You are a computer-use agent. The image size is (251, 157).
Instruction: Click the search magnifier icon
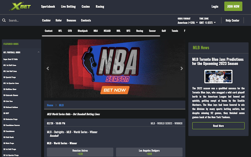(x=4, y=20)
